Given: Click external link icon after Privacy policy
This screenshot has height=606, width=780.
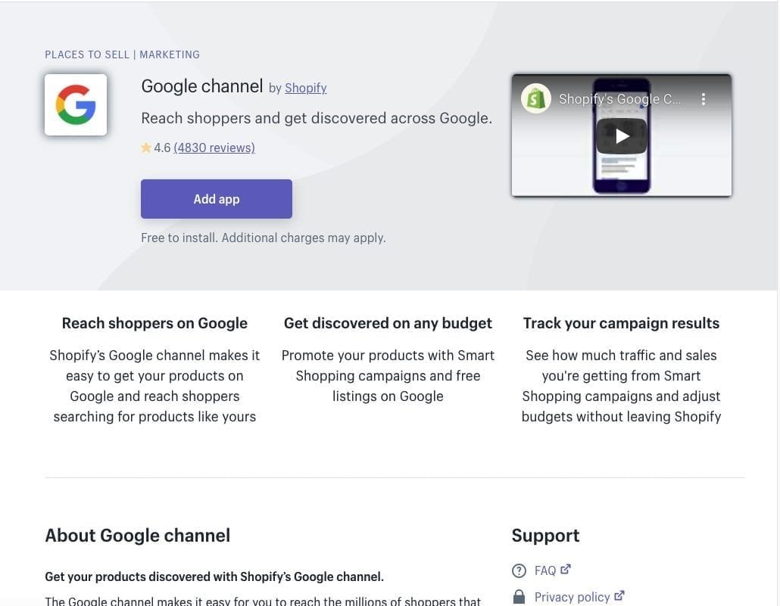Looking at the screenshot, I should pyautogui.click(x=619, y=596).
